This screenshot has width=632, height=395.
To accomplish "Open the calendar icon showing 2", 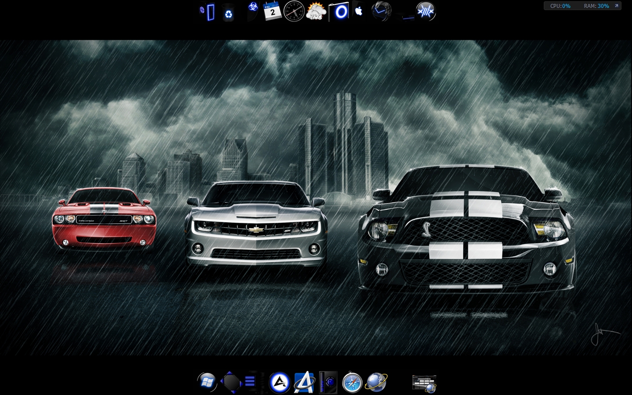I will (272, 11).
